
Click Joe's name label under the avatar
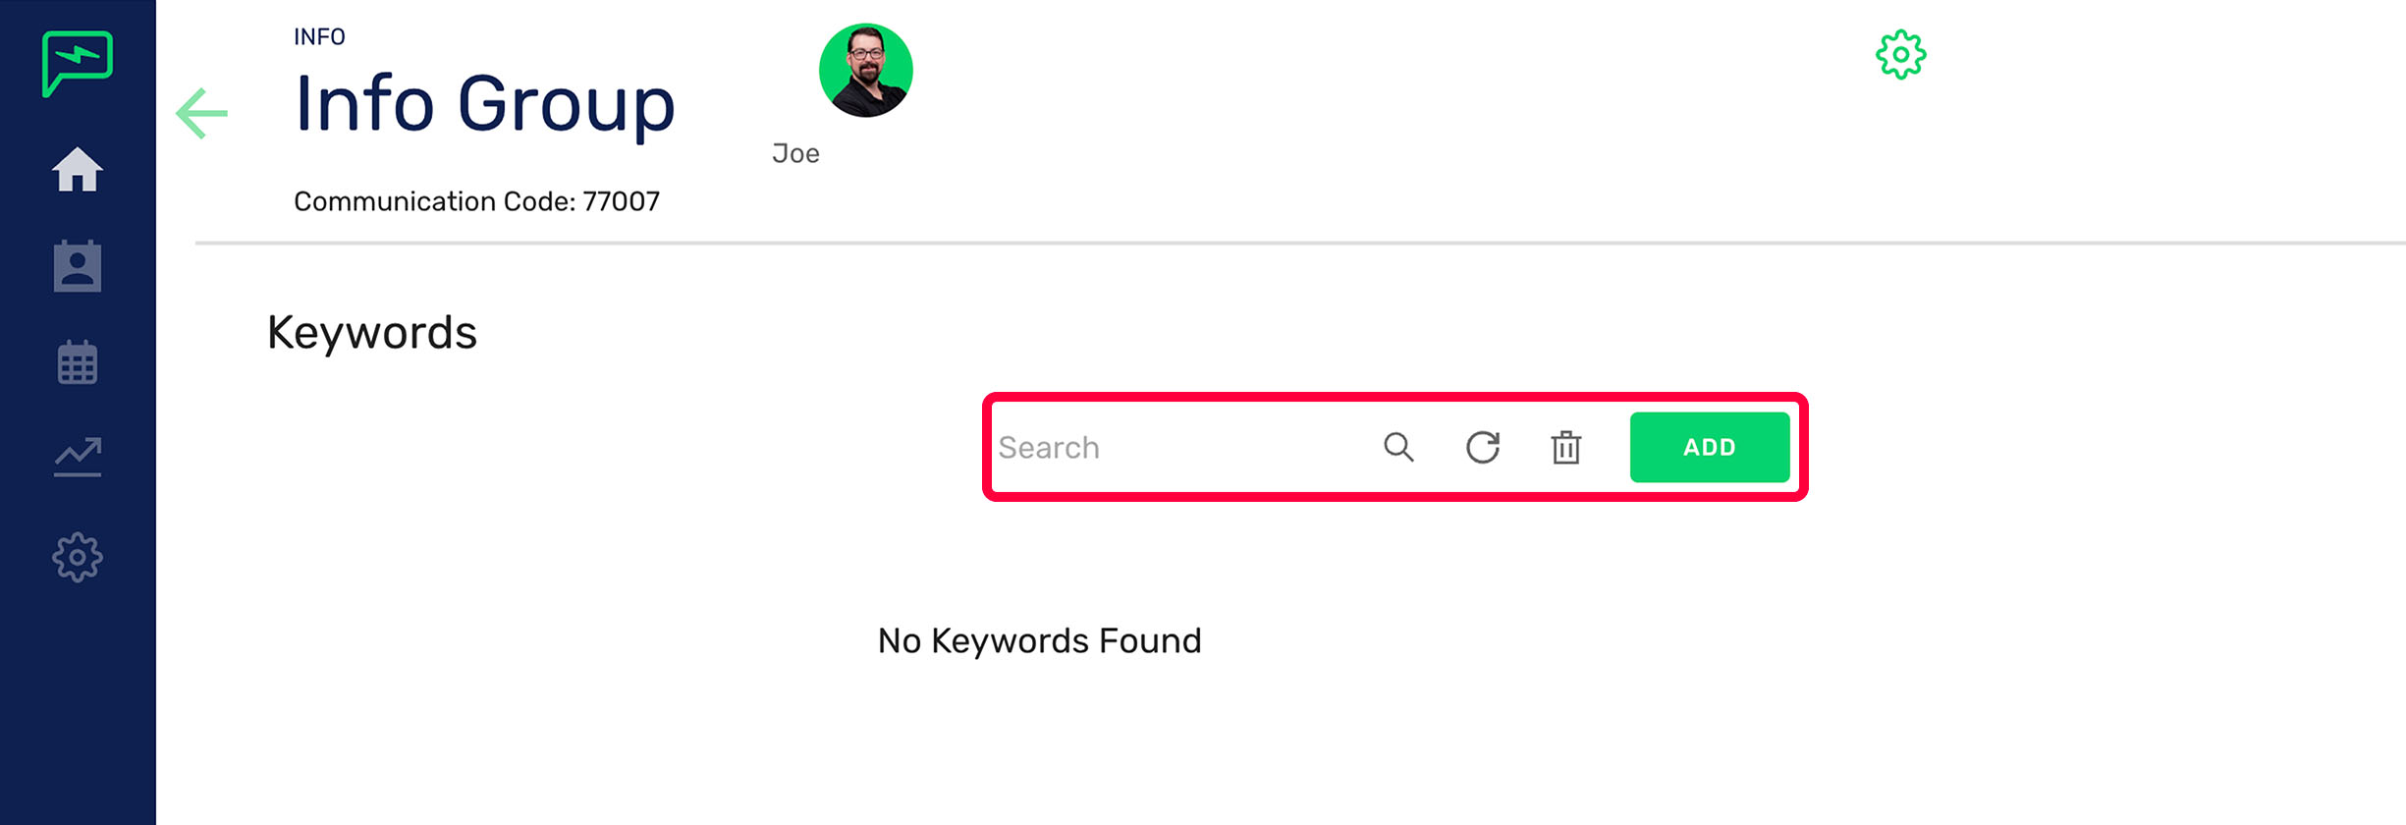point(795,153)
